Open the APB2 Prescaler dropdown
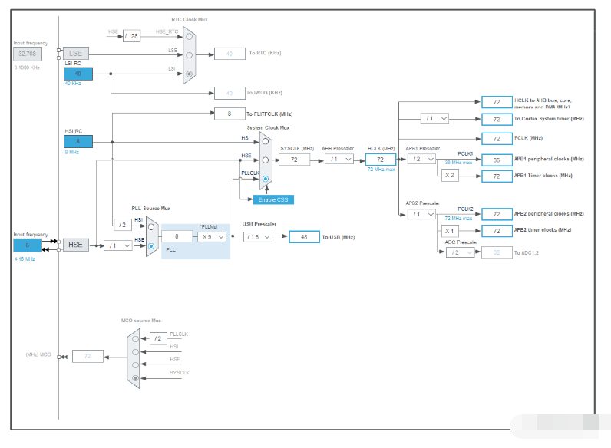The image size is (611, 448). point(421,214)
